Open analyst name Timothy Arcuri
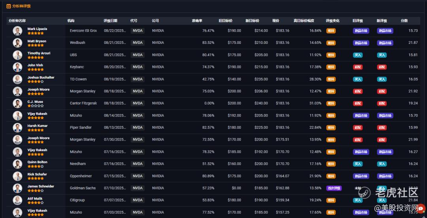The image size is (427, 218). click(39, 53)
